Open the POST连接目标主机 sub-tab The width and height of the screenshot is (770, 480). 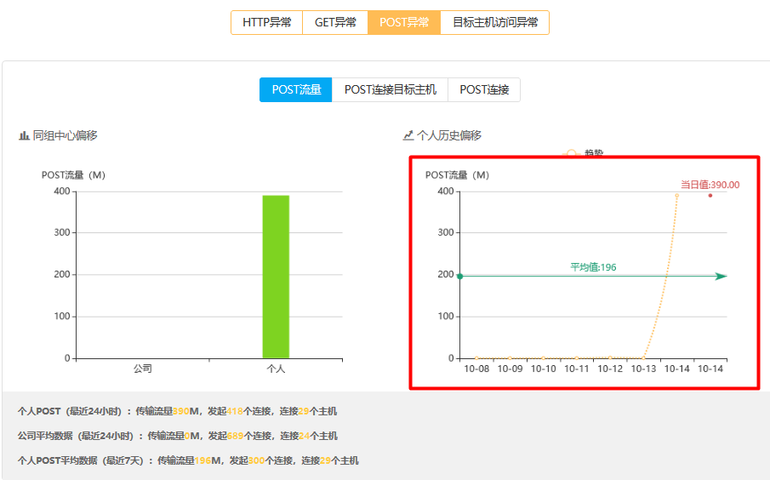click(x=390, y=90)
